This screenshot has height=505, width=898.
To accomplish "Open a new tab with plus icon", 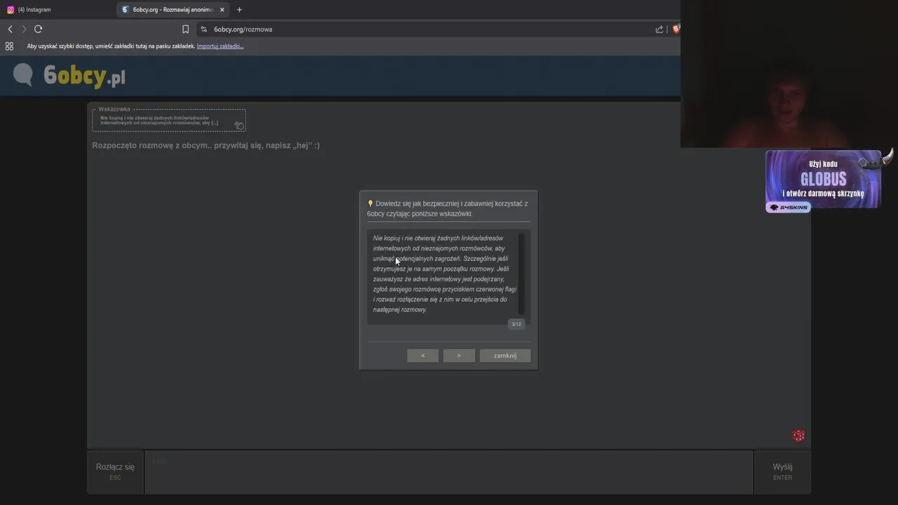I will click(x=239, y=10).
